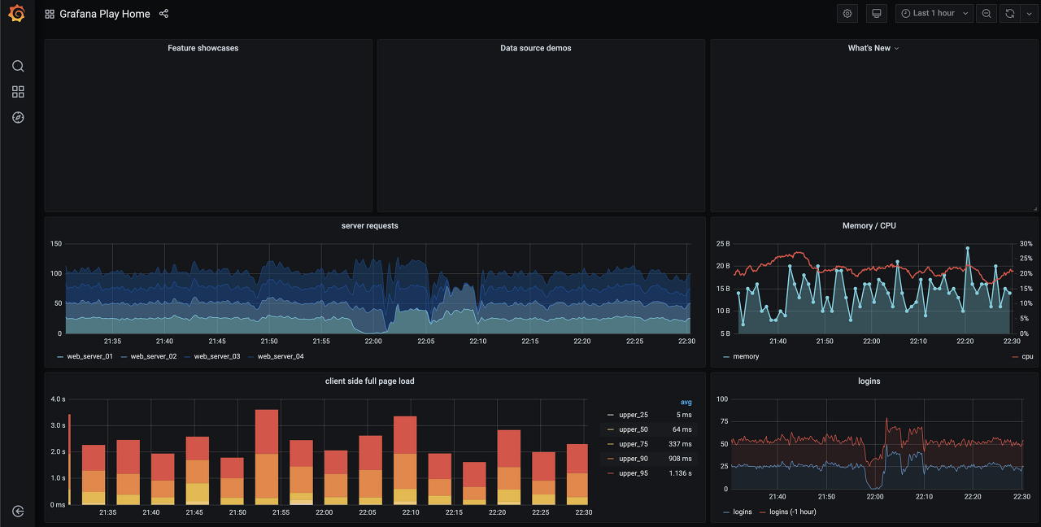Screen dimensions: 1041x527
Task: Click the dashboard grid icon beside the title
Action: pyautogui.click(x=50, y=14)
